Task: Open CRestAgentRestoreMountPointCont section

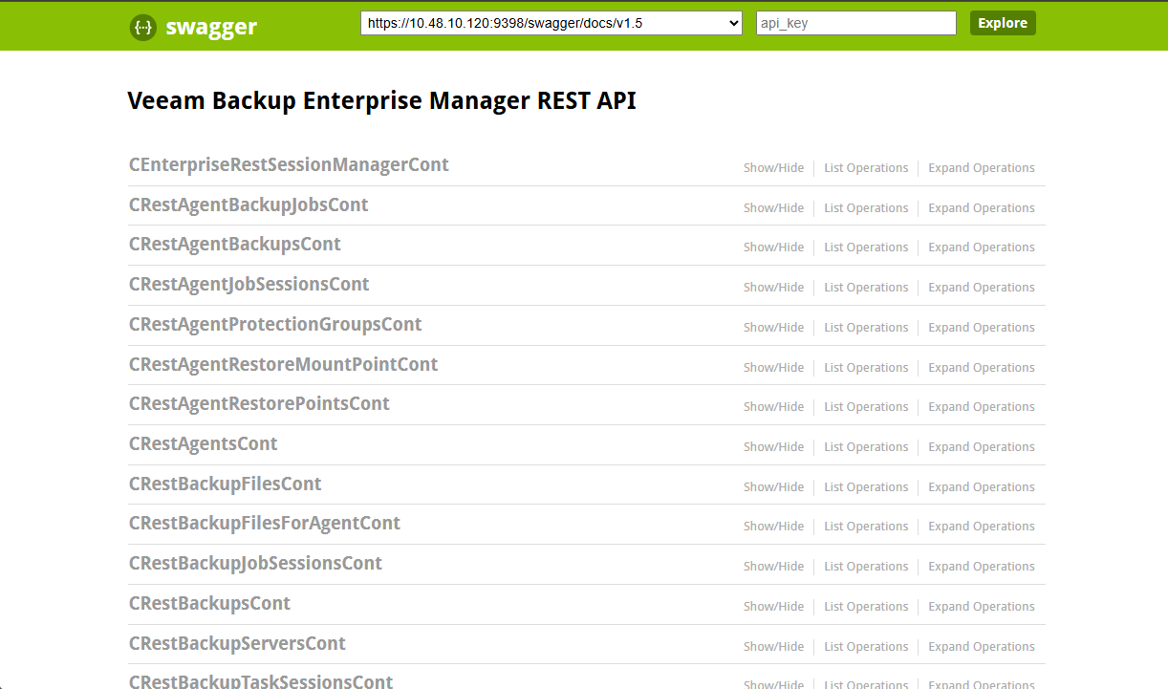Action: 284,365
